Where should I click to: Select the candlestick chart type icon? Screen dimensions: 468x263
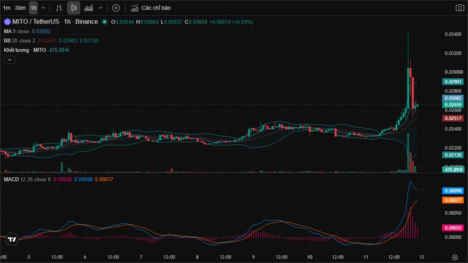coord(74,8)
